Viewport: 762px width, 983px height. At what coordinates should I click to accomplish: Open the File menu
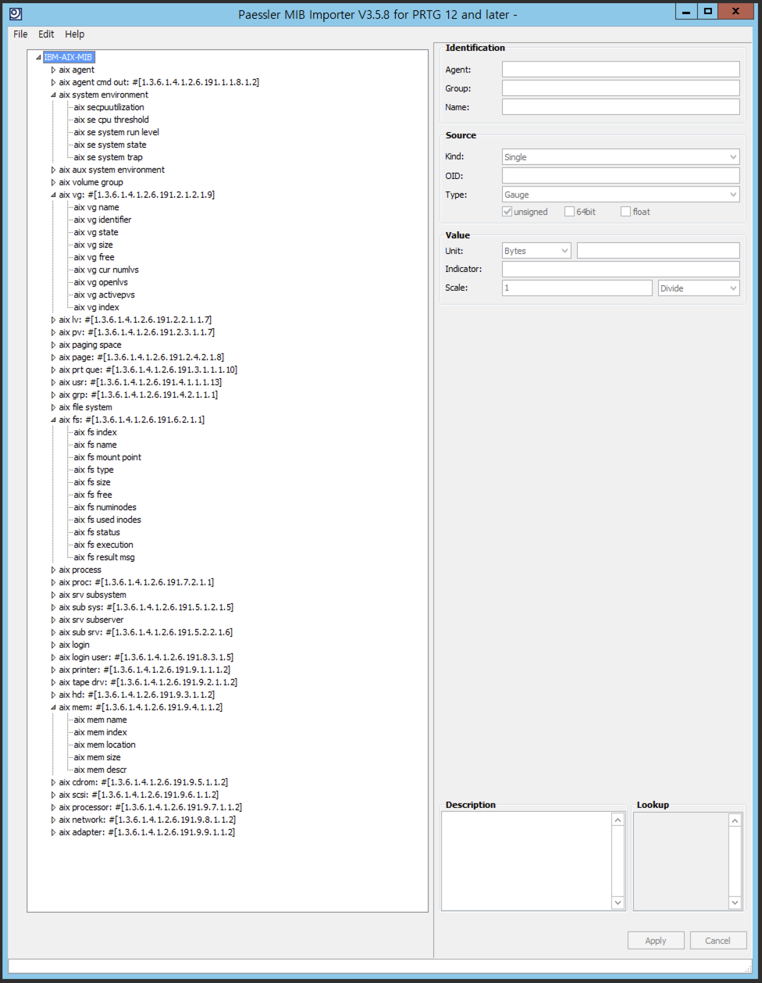coord(20,34)
